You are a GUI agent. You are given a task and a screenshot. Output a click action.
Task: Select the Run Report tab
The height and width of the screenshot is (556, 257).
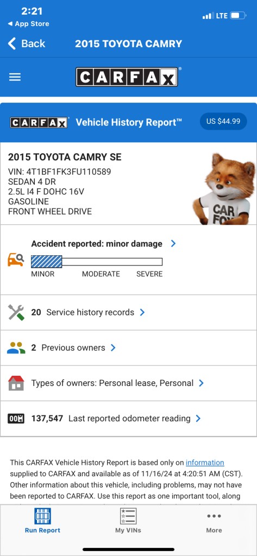[x=42, y=521]
